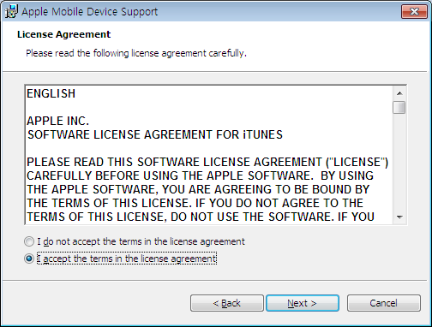This screenshot has height=327, width=432.
Task: Click the 'ENGLISH' line in the license text
Action: (51, 93)
